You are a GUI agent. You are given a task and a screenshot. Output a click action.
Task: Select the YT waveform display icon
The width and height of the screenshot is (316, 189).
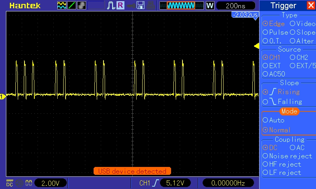coord(62,6)
